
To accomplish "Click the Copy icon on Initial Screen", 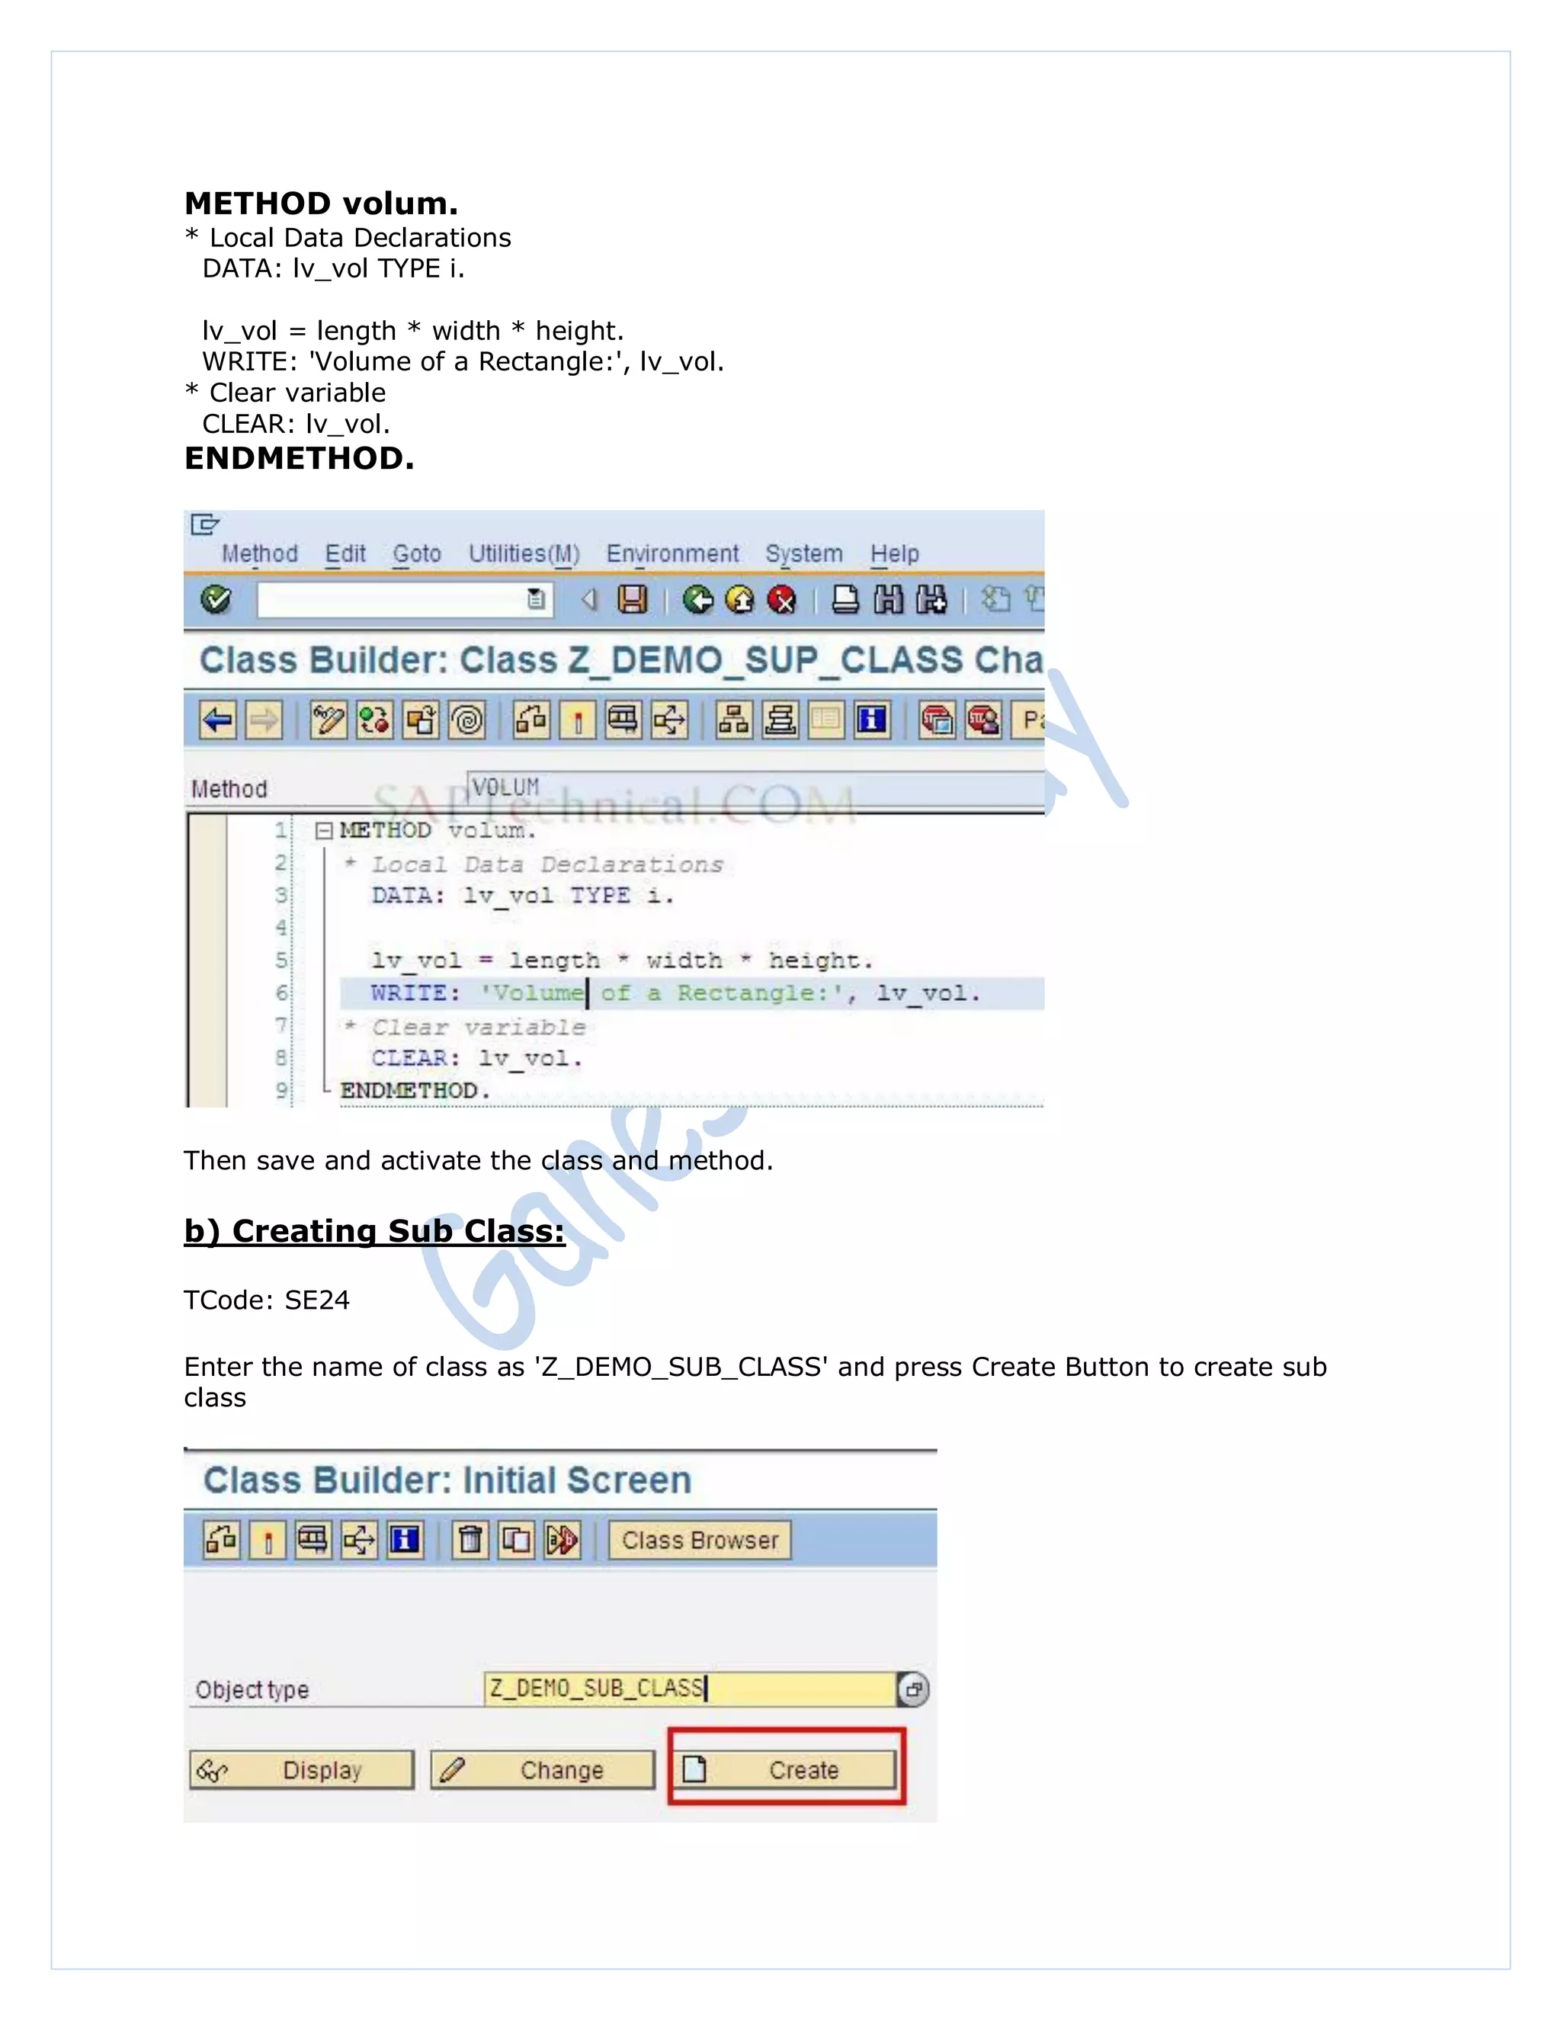I will (517, 1540).
